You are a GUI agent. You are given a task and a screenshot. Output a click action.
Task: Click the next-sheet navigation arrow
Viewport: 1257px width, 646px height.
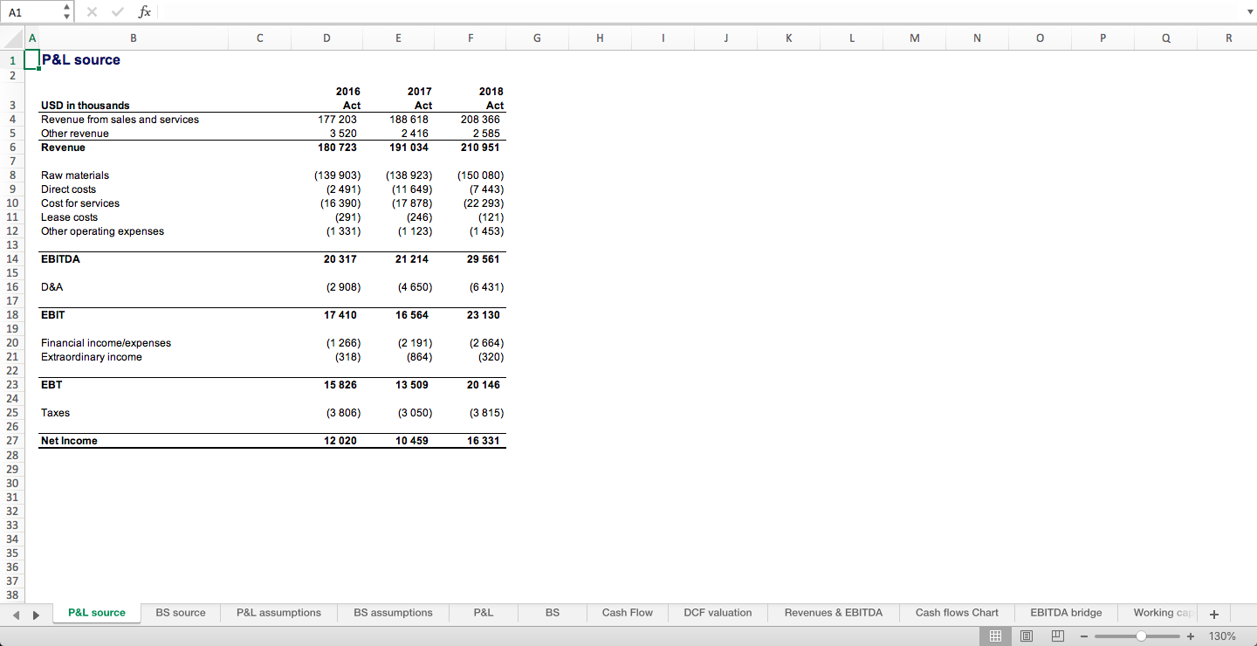pyautogui.click(x=36, y=614)
